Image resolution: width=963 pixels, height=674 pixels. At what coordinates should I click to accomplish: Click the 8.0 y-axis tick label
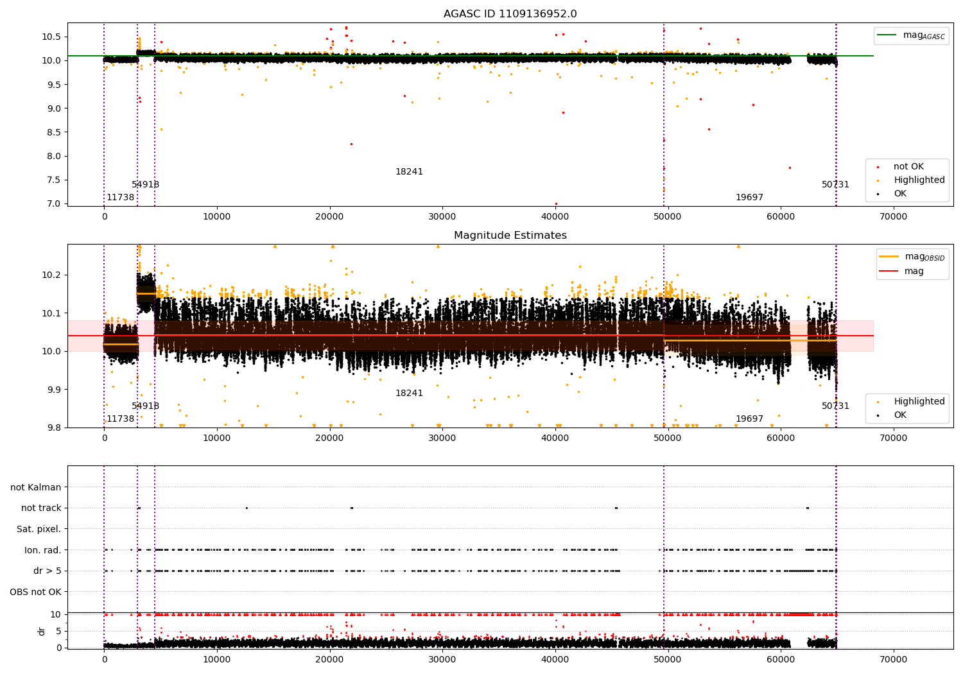[x=55, y=156]
